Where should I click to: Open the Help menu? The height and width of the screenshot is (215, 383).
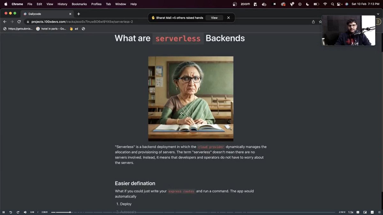point(133,4)
